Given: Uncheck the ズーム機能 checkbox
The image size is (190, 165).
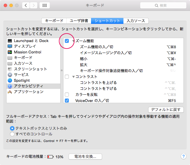Looking at the screenshot, I should pos(67,41).
